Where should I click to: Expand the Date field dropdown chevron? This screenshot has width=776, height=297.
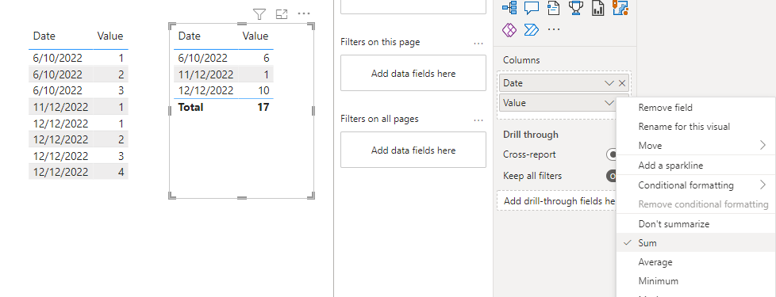(x=609, y=83)
